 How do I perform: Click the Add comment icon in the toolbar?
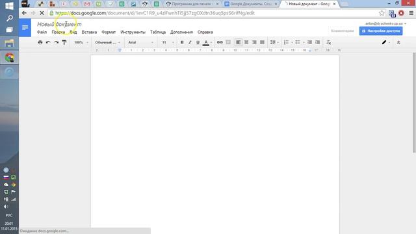(228, 42)
